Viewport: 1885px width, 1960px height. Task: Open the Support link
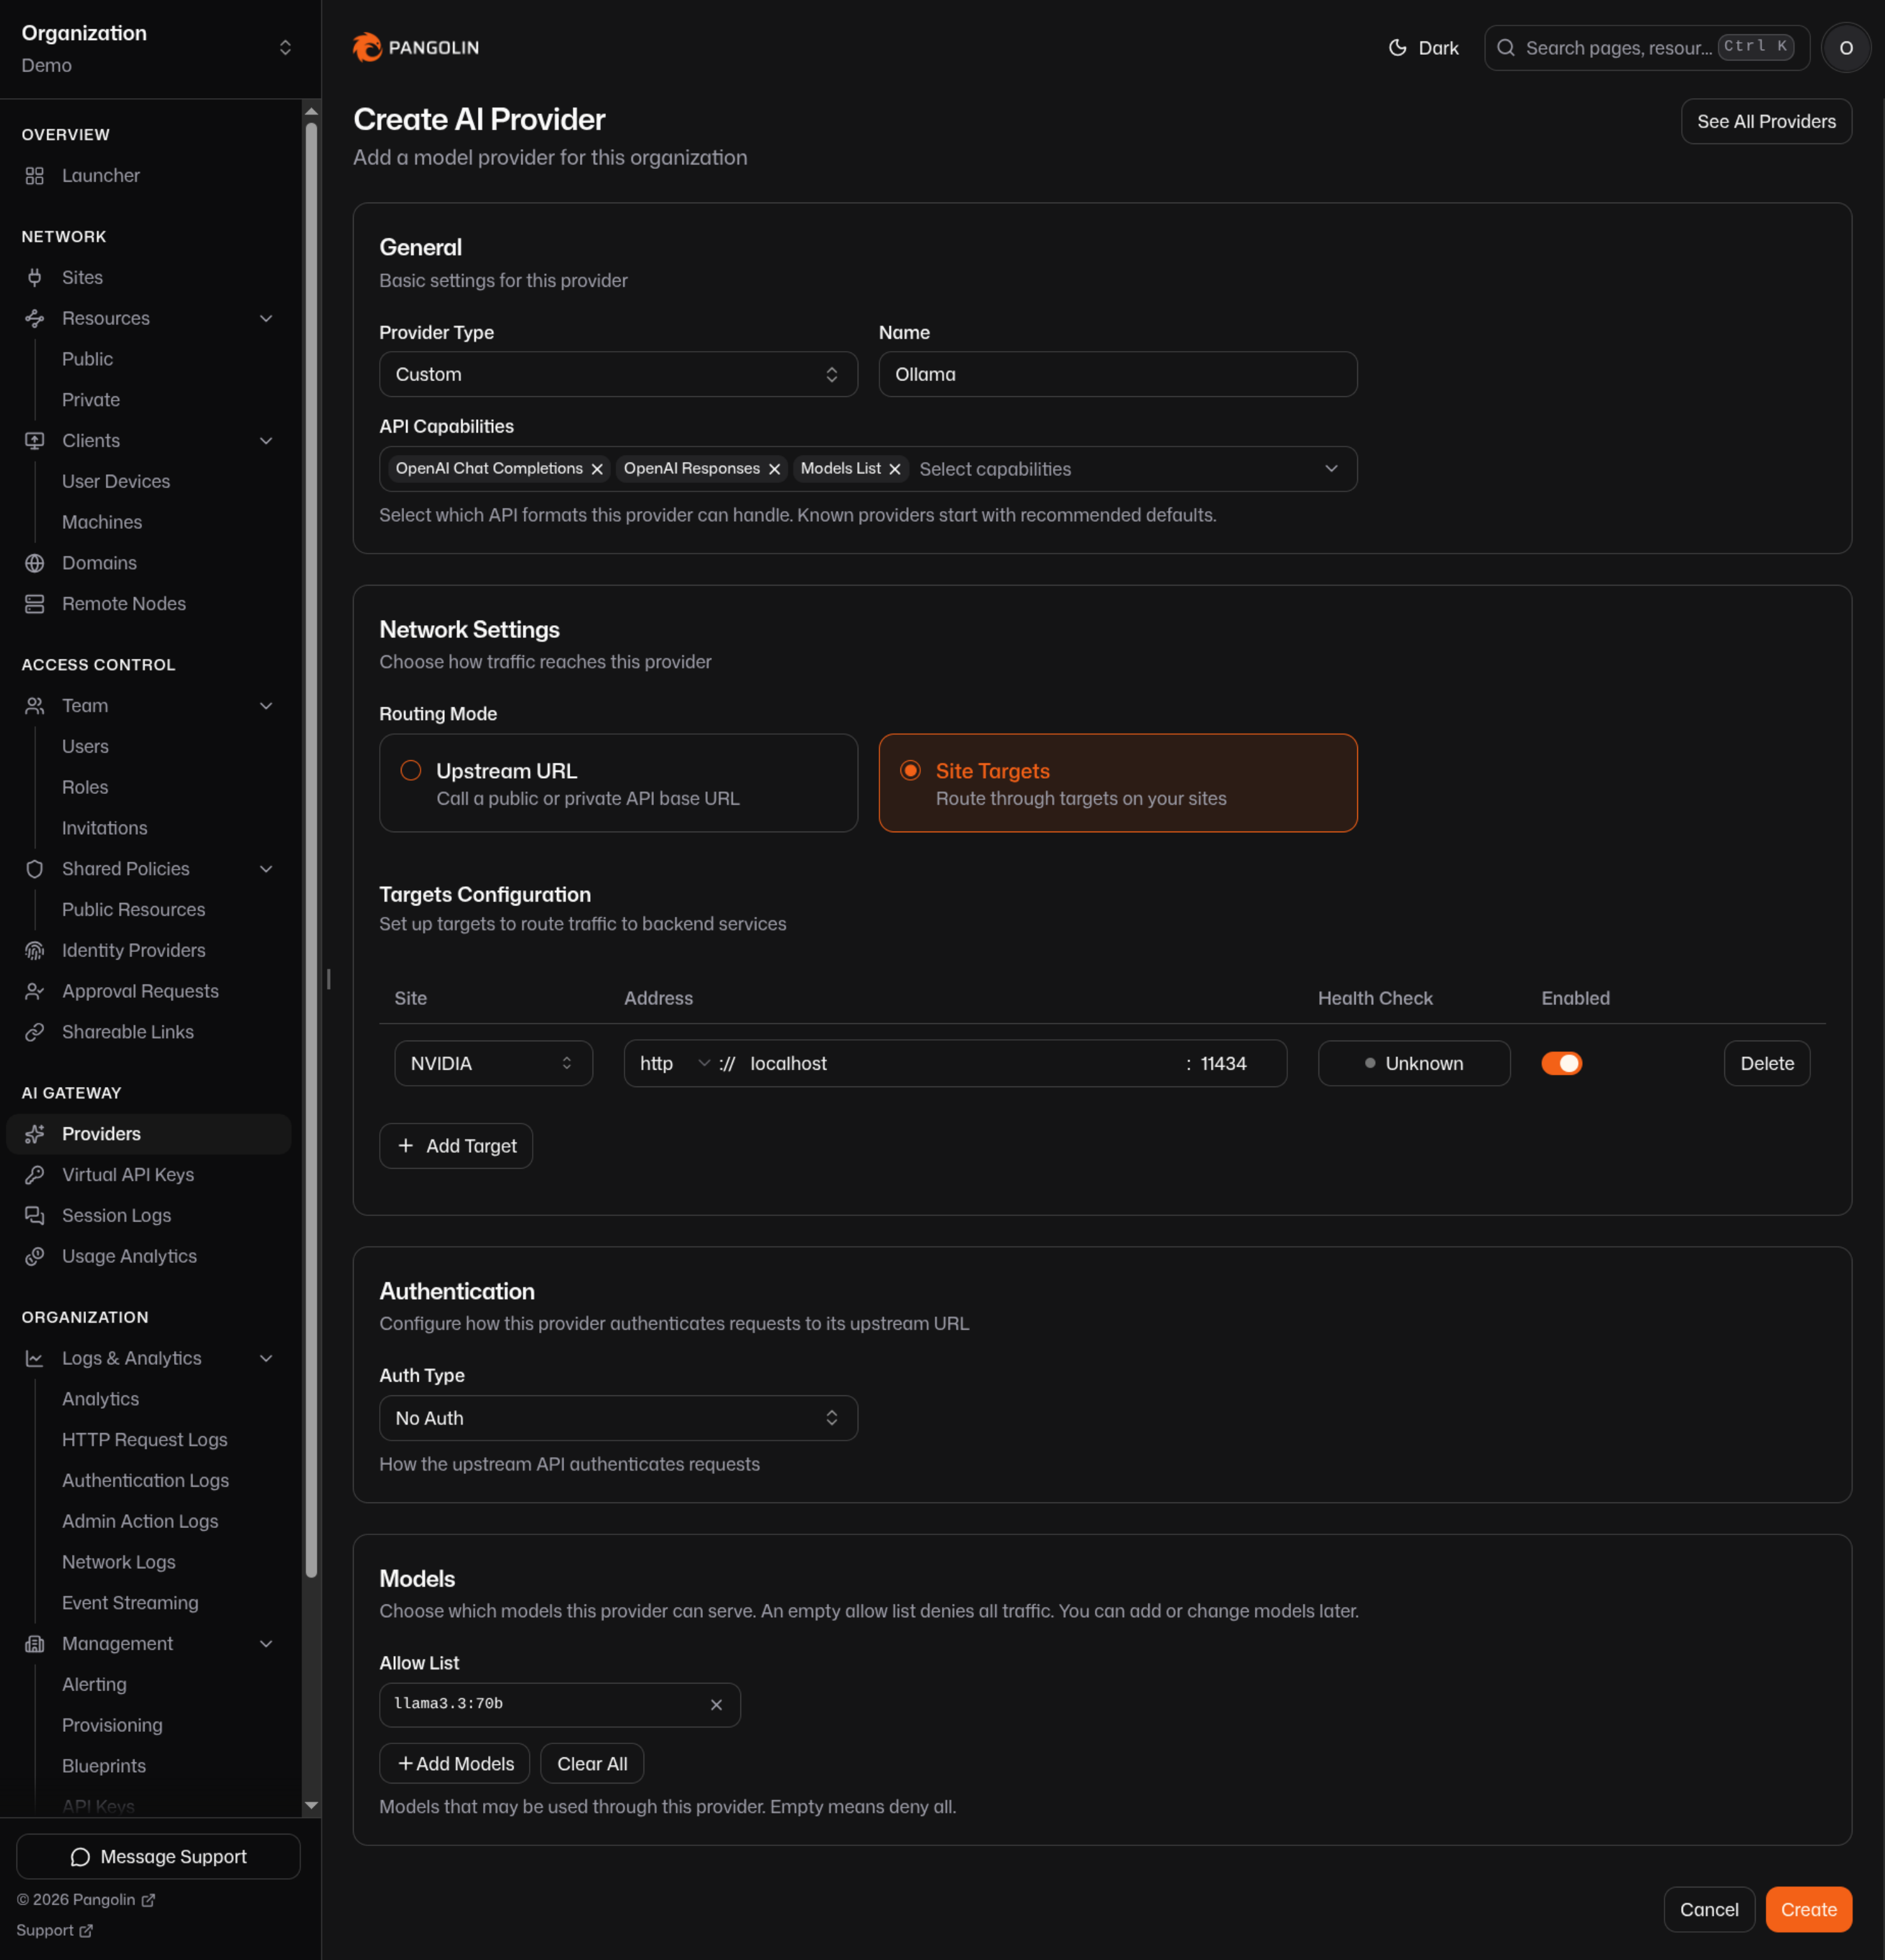point(55,1931)
